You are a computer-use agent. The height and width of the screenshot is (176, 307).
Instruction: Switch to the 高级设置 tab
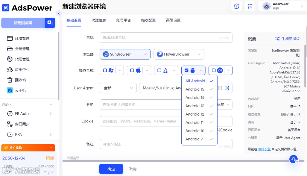click(x=173, y=20)
